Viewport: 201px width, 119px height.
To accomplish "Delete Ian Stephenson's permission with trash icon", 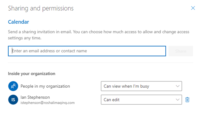I will (x=187, y=100).
